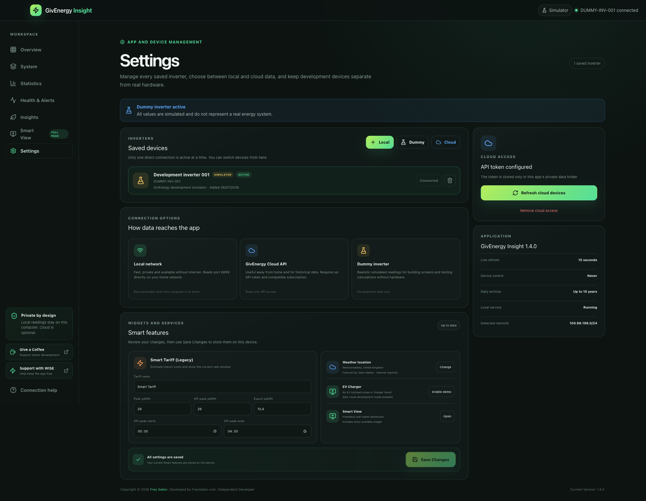Viewport: 646px width, 501px height.
Task: Click the Off-peak ends clock icon
Action: tap(305, 431)
